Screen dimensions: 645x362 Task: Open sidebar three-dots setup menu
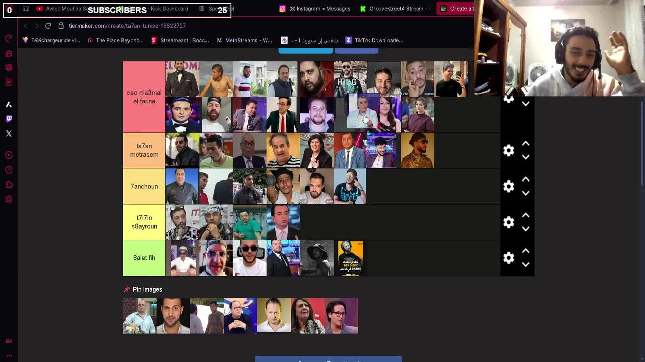[x=9, y=355]
